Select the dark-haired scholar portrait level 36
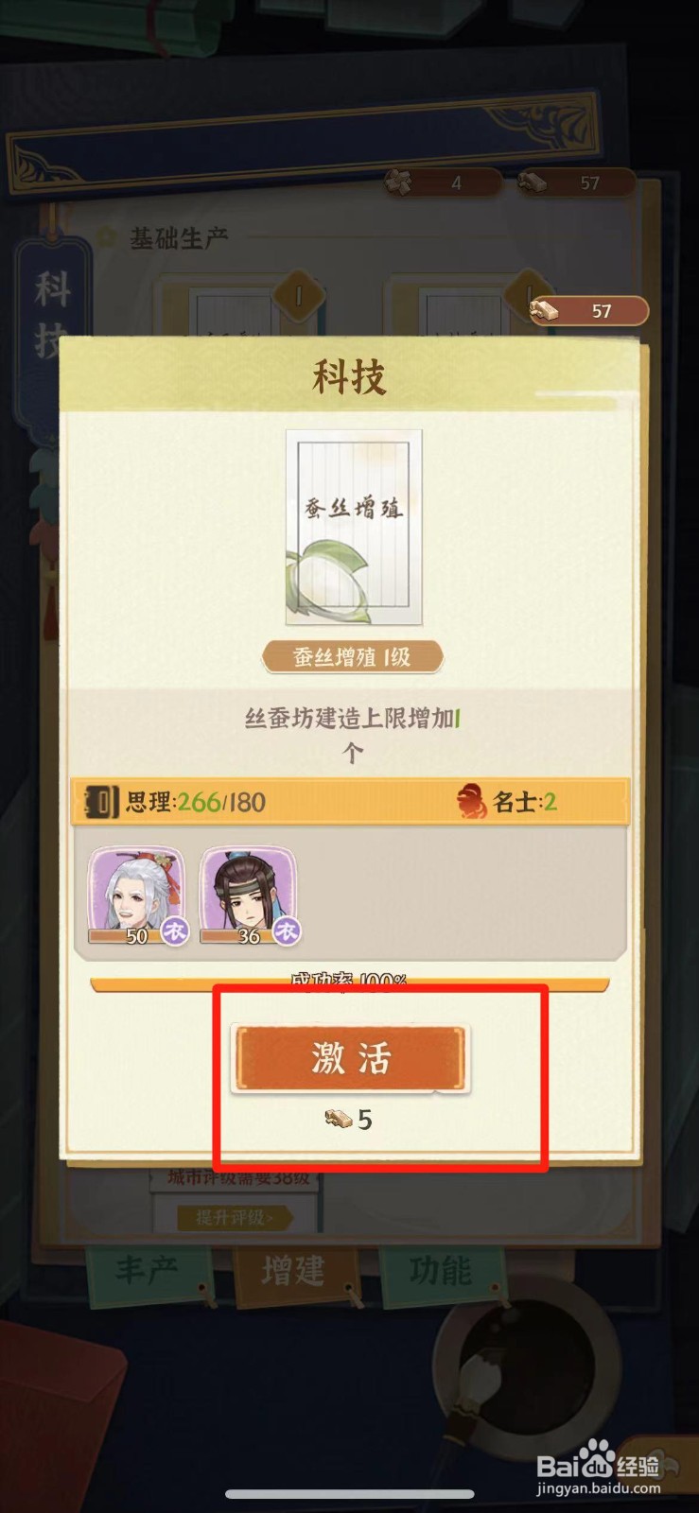Viewport: 699px width, 1513px height. pyautogui.click(x=248, y=896)
